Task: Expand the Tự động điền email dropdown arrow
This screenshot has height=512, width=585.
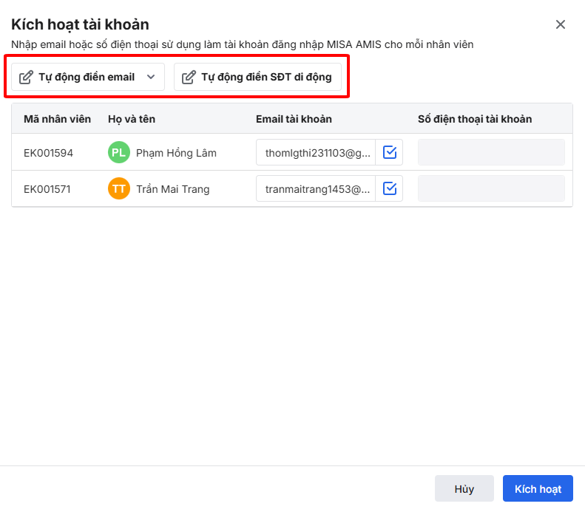Action: coord(151,77)
